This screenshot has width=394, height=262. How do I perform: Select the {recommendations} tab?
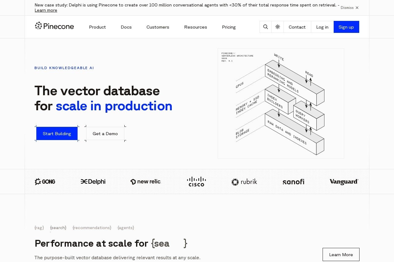point(92,228)
